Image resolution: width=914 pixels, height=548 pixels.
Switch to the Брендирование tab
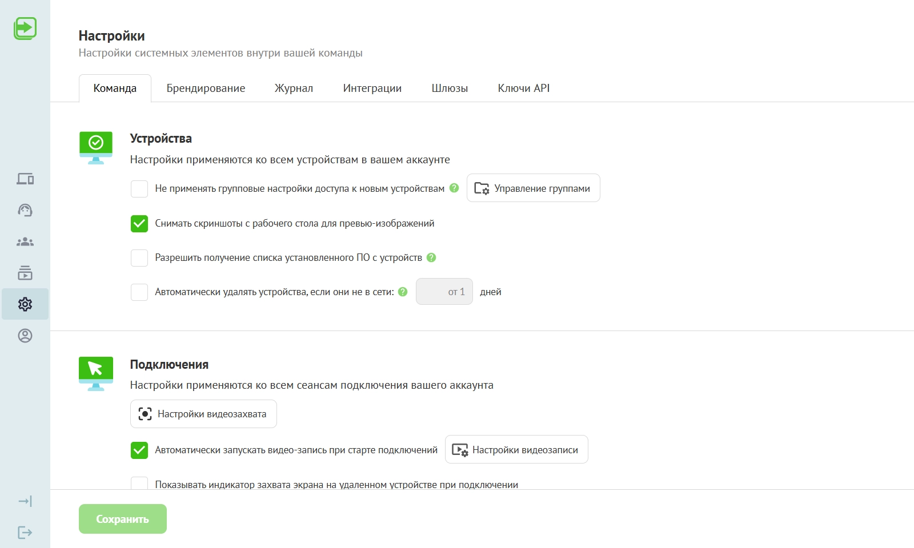tap(206, 88)
